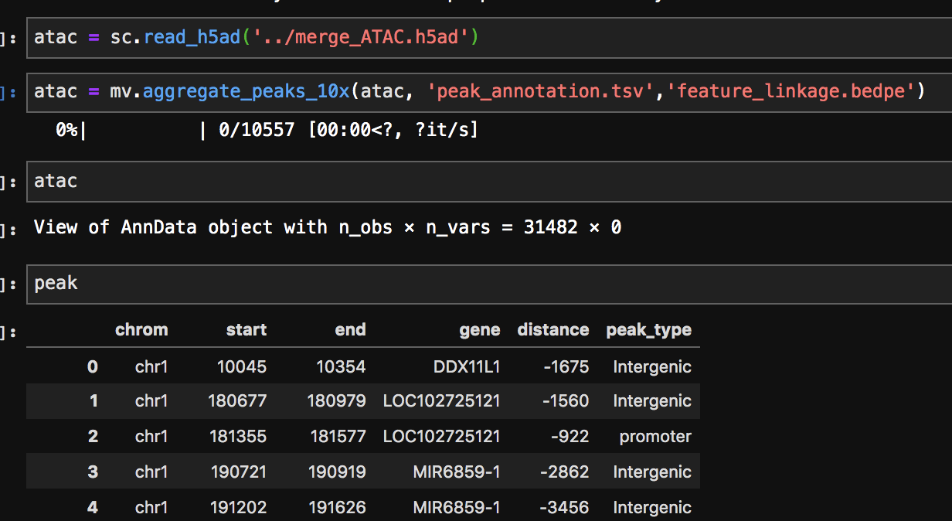Select end value '181577'
This screenshot has width=952, height=521.
[x=338, y=437]
